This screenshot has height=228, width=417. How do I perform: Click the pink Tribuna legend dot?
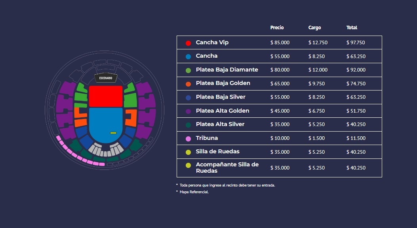click(188, 139)
